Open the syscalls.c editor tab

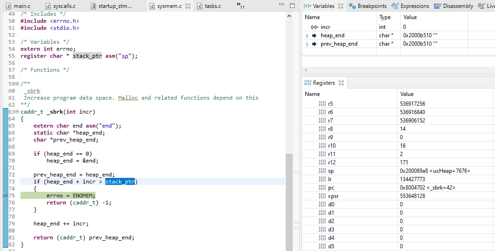pyautogui.click(x=61, y=6)
